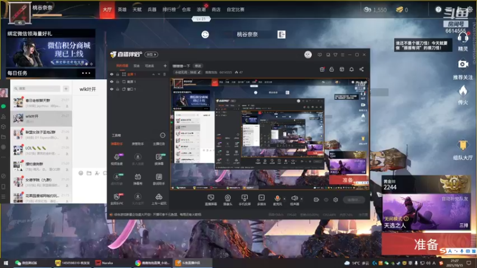Image resolution: width=477 pixels, height=268 pixels.
Task: Open the 天赋 talents tab in the game
Action: coord(137,10)
